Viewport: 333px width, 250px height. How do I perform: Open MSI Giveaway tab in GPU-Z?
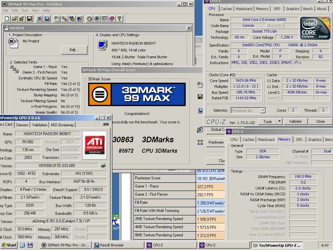pos(62,125)
